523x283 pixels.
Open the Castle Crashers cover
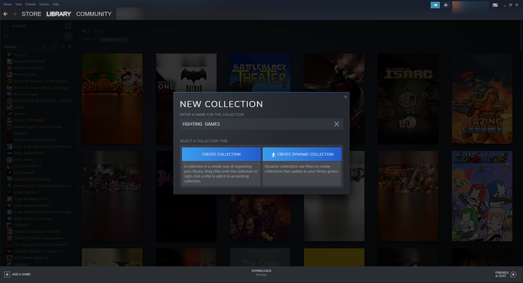(482, 196)
